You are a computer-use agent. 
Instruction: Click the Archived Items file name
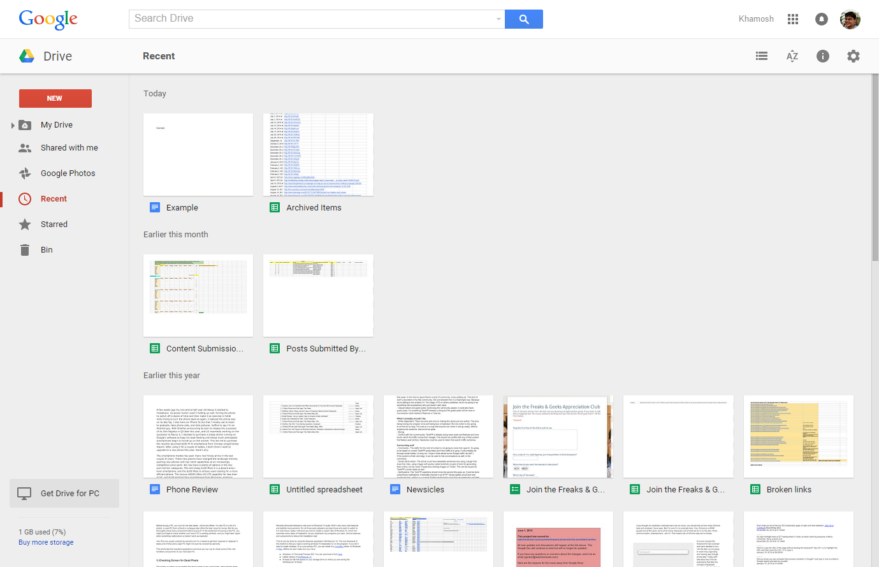pyautogui.click(x=314, y=208)
